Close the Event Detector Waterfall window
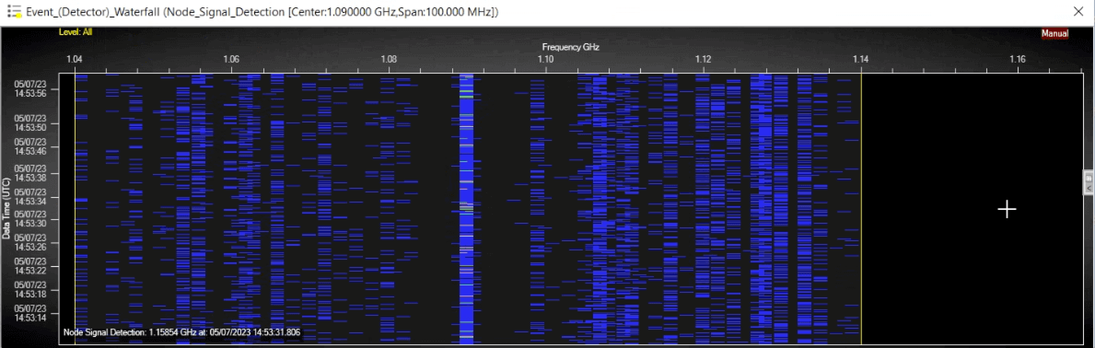 pos(1078,12)
